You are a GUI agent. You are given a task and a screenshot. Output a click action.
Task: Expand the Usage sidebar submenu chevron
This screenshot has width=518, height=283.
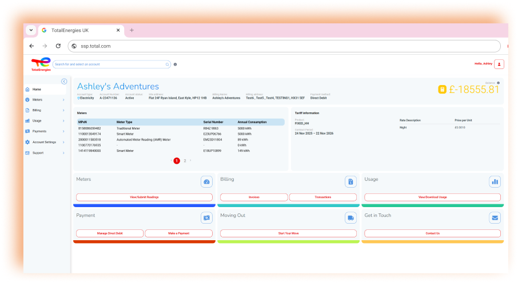coord(63,121)
